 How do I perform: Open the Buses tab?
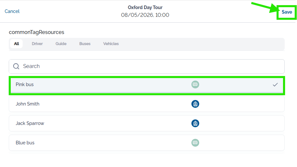(x=85, y=44)
